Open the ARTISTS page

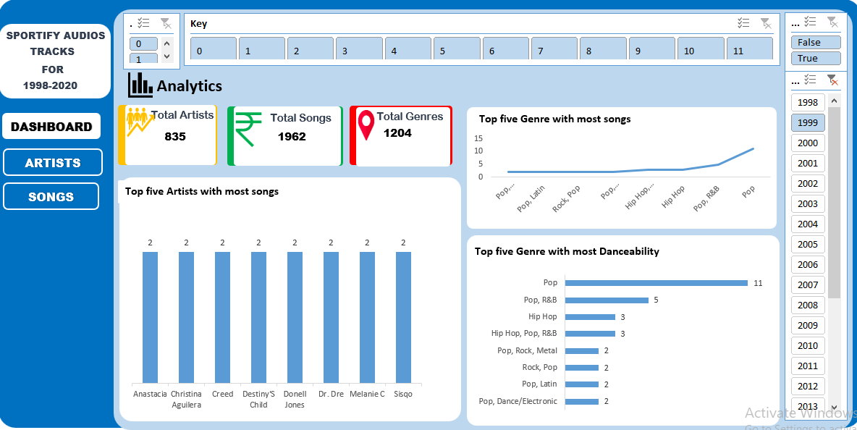(x=52, y=161)
